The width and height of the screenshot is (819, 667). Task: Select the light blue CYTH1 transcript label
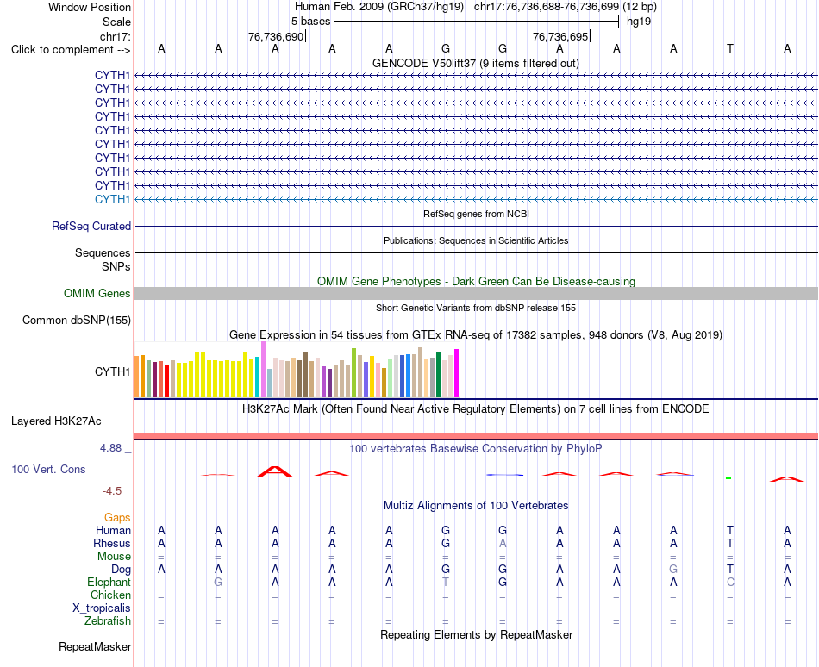click(x=112, y=199)
